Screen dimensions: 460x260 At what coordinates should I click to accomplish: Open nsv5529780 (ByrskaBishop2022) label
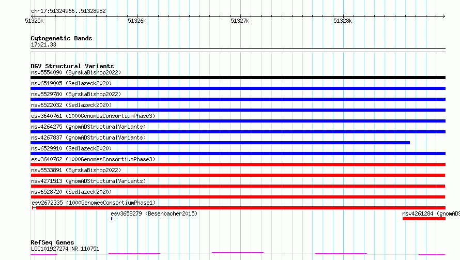click(76, 94)
